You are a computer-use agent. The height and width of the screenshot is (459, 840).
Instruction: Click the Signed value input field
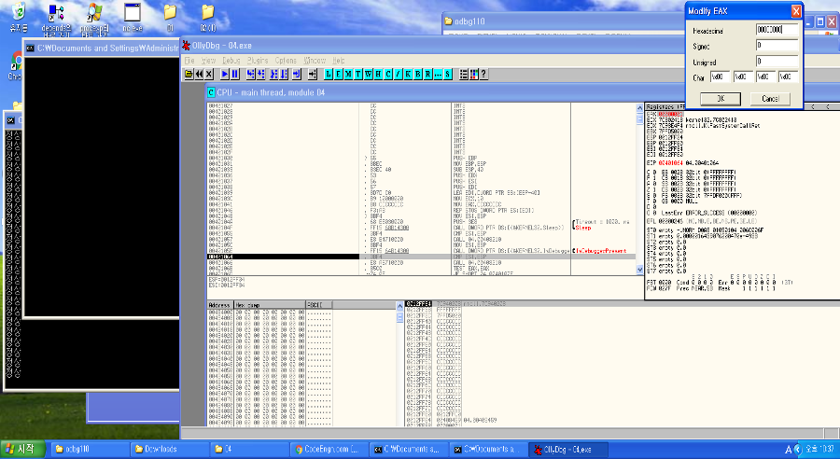point(777,46)
